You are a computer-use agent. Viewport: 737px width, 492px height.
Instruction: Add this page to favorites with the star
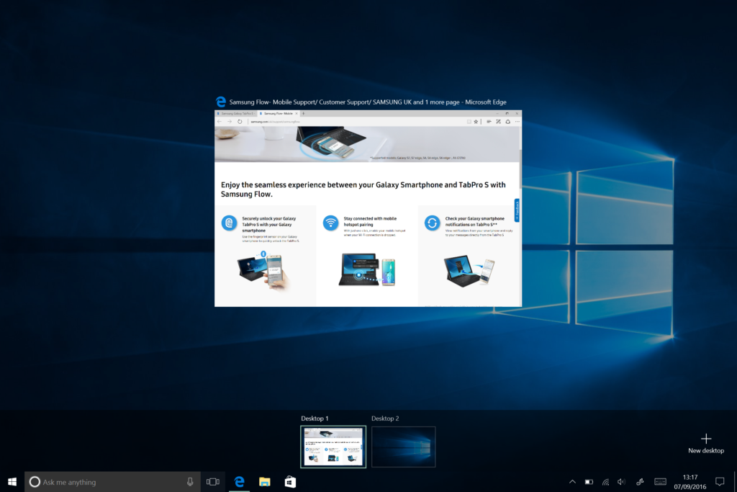(476, 122)
